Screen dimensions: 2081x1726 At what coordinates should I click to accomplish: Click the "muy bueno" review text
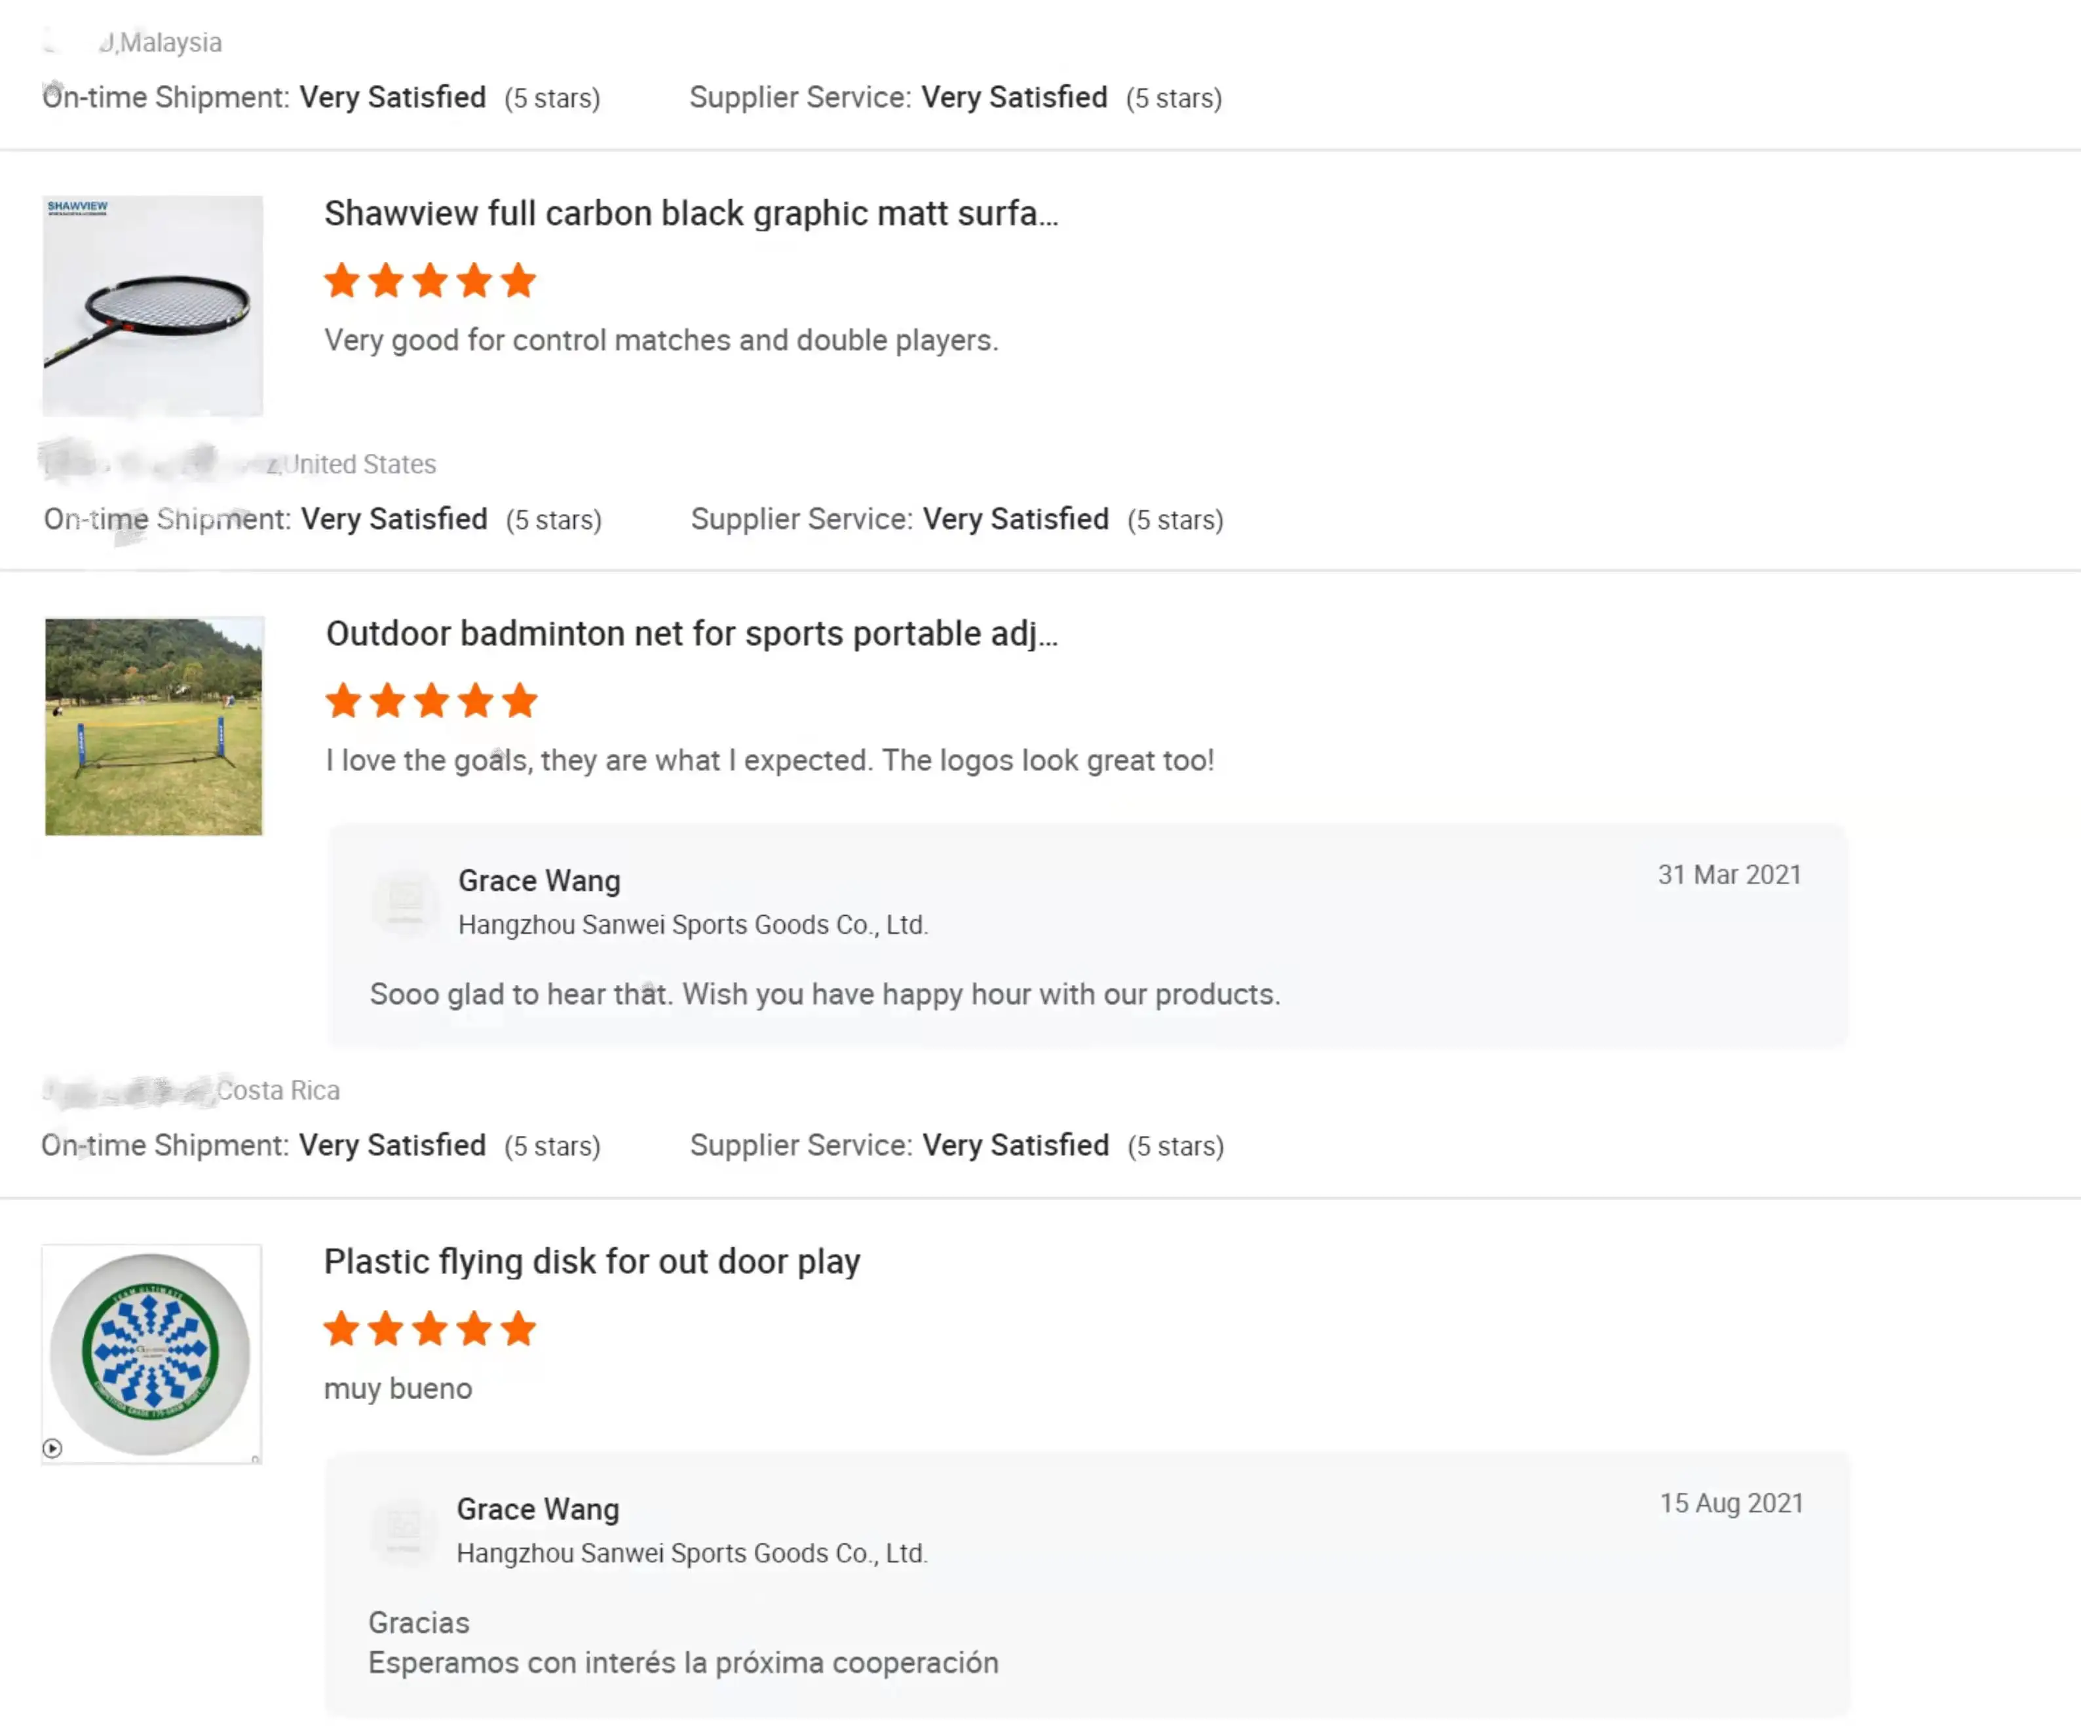[x=398, y=1389]
